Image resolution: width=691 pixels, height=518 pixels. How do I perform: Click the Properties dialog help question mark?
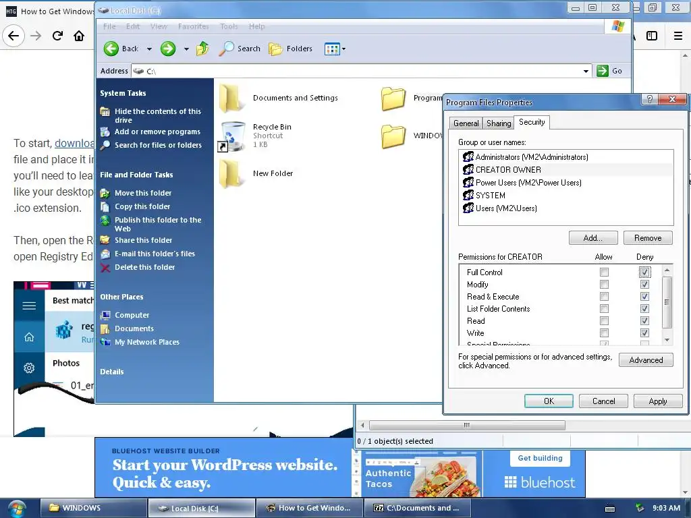[650, 99]
